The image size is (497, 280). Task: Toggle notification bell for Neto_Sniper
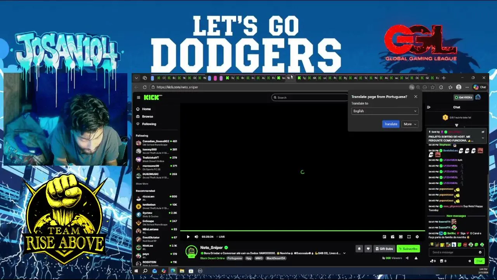click(359, 248)
